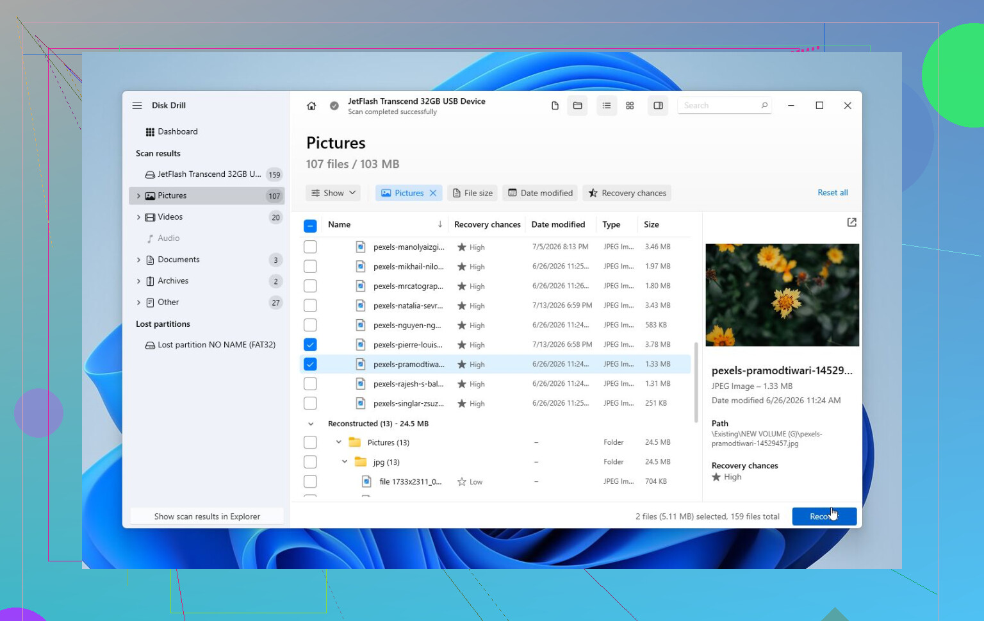Toggle the select-all checkbox in header
984x621 pixels.
310,226
